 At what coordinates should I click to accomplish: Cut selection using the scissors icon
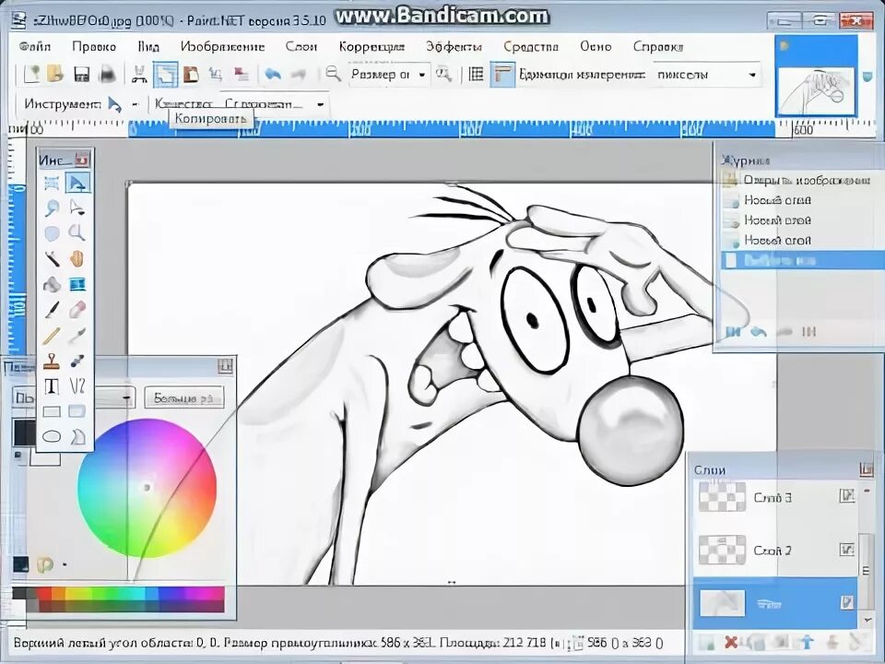(139, 75)
